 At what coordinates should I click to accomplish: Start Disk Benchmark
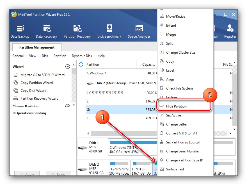(x=109, y=31)
